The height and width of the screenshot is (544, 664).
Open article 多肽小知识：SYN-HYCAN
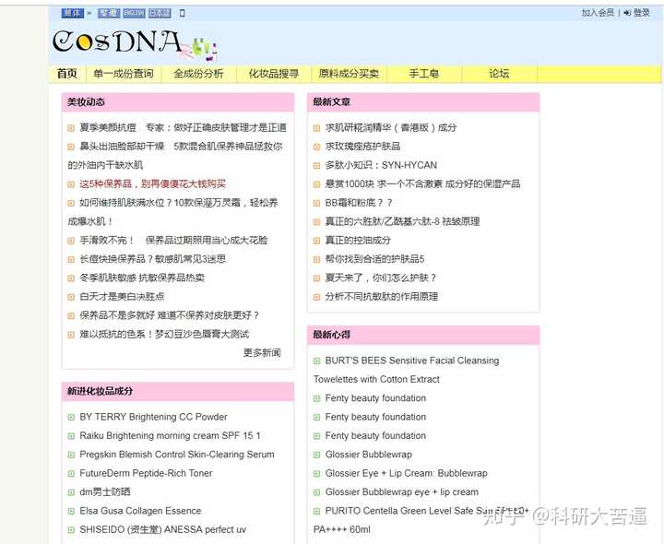coord(381,165)
